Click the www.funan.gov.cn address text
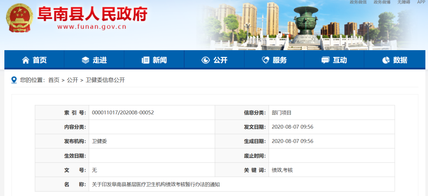The width and height of the screenshot is (428, 196). (92, 27)
